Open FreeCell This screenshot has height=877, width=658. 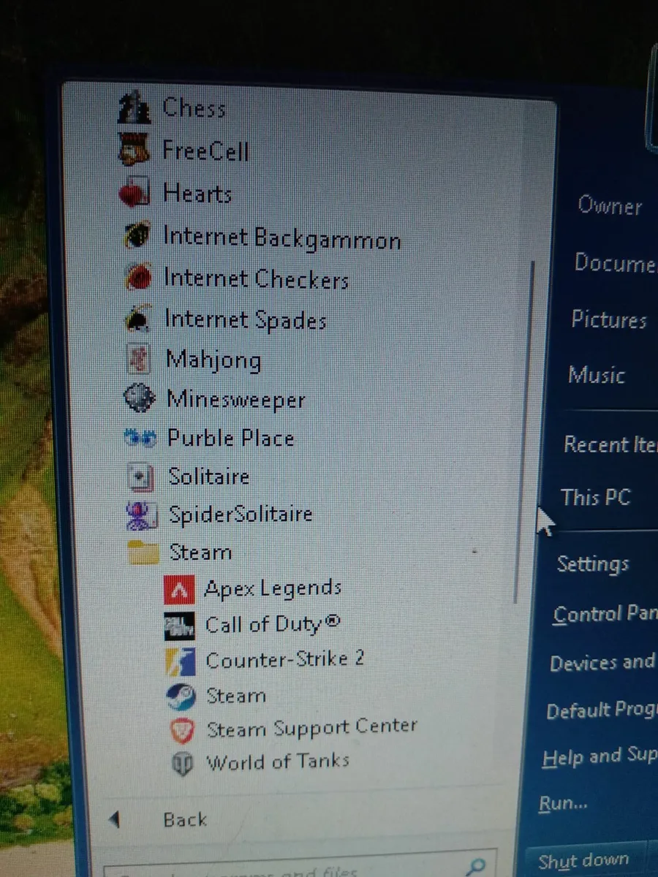206,151
